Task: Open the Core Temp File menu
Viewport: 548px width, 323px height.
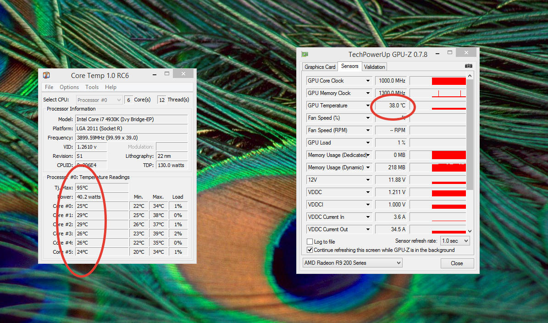Action: point(49,87)
